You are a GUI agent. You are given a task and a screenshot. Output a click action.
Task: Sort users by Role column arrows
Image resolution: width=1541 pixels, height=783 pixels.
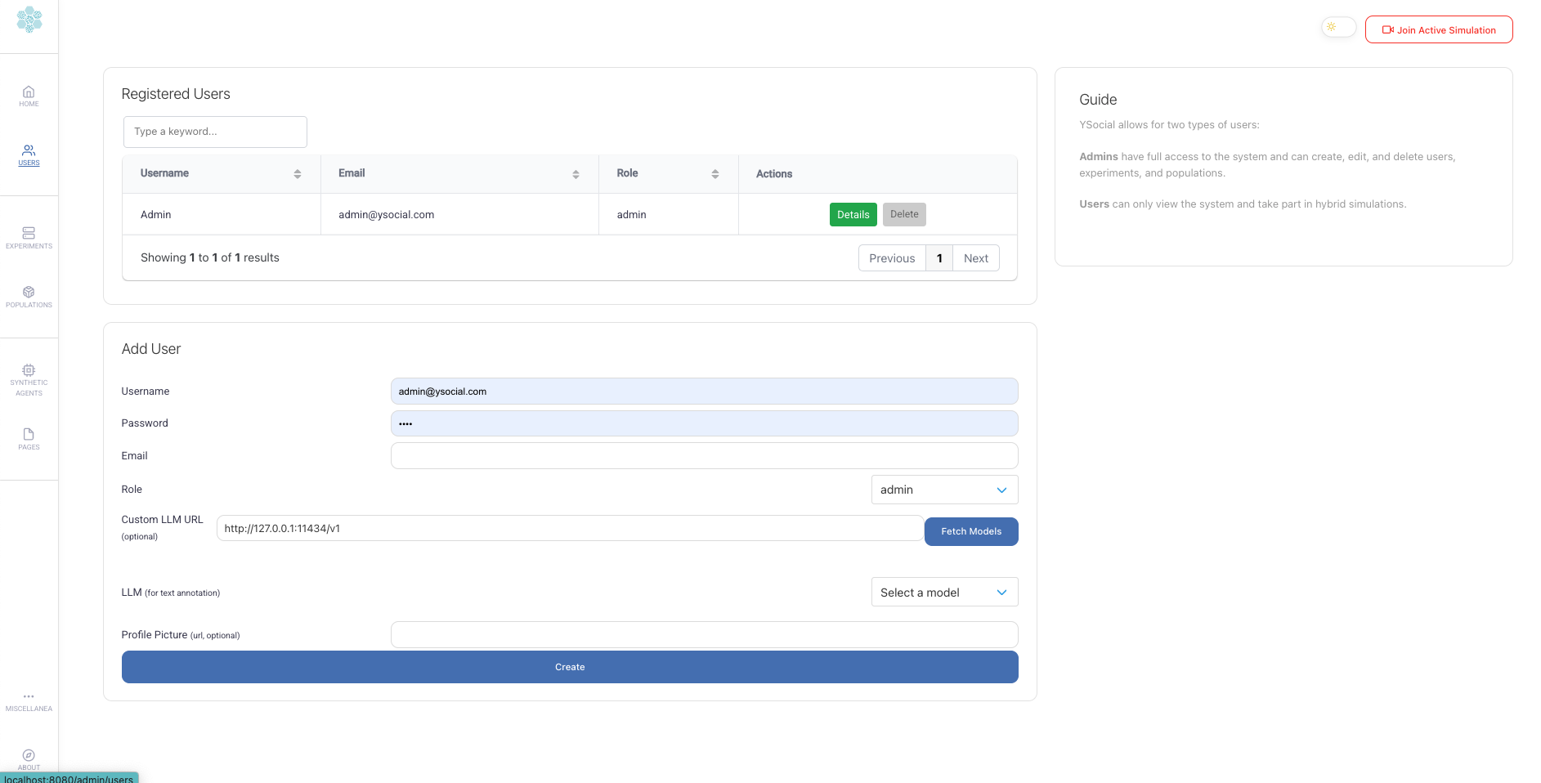pos(715,174)
